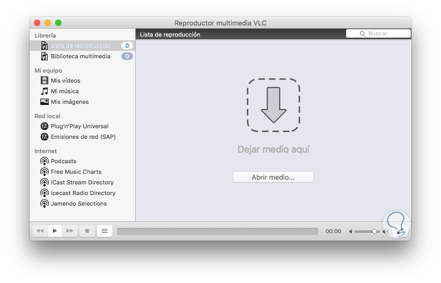Start playback with the play button
Image resolution: width=441 pixels, height=283 pixels.
[x=55, y=231]
